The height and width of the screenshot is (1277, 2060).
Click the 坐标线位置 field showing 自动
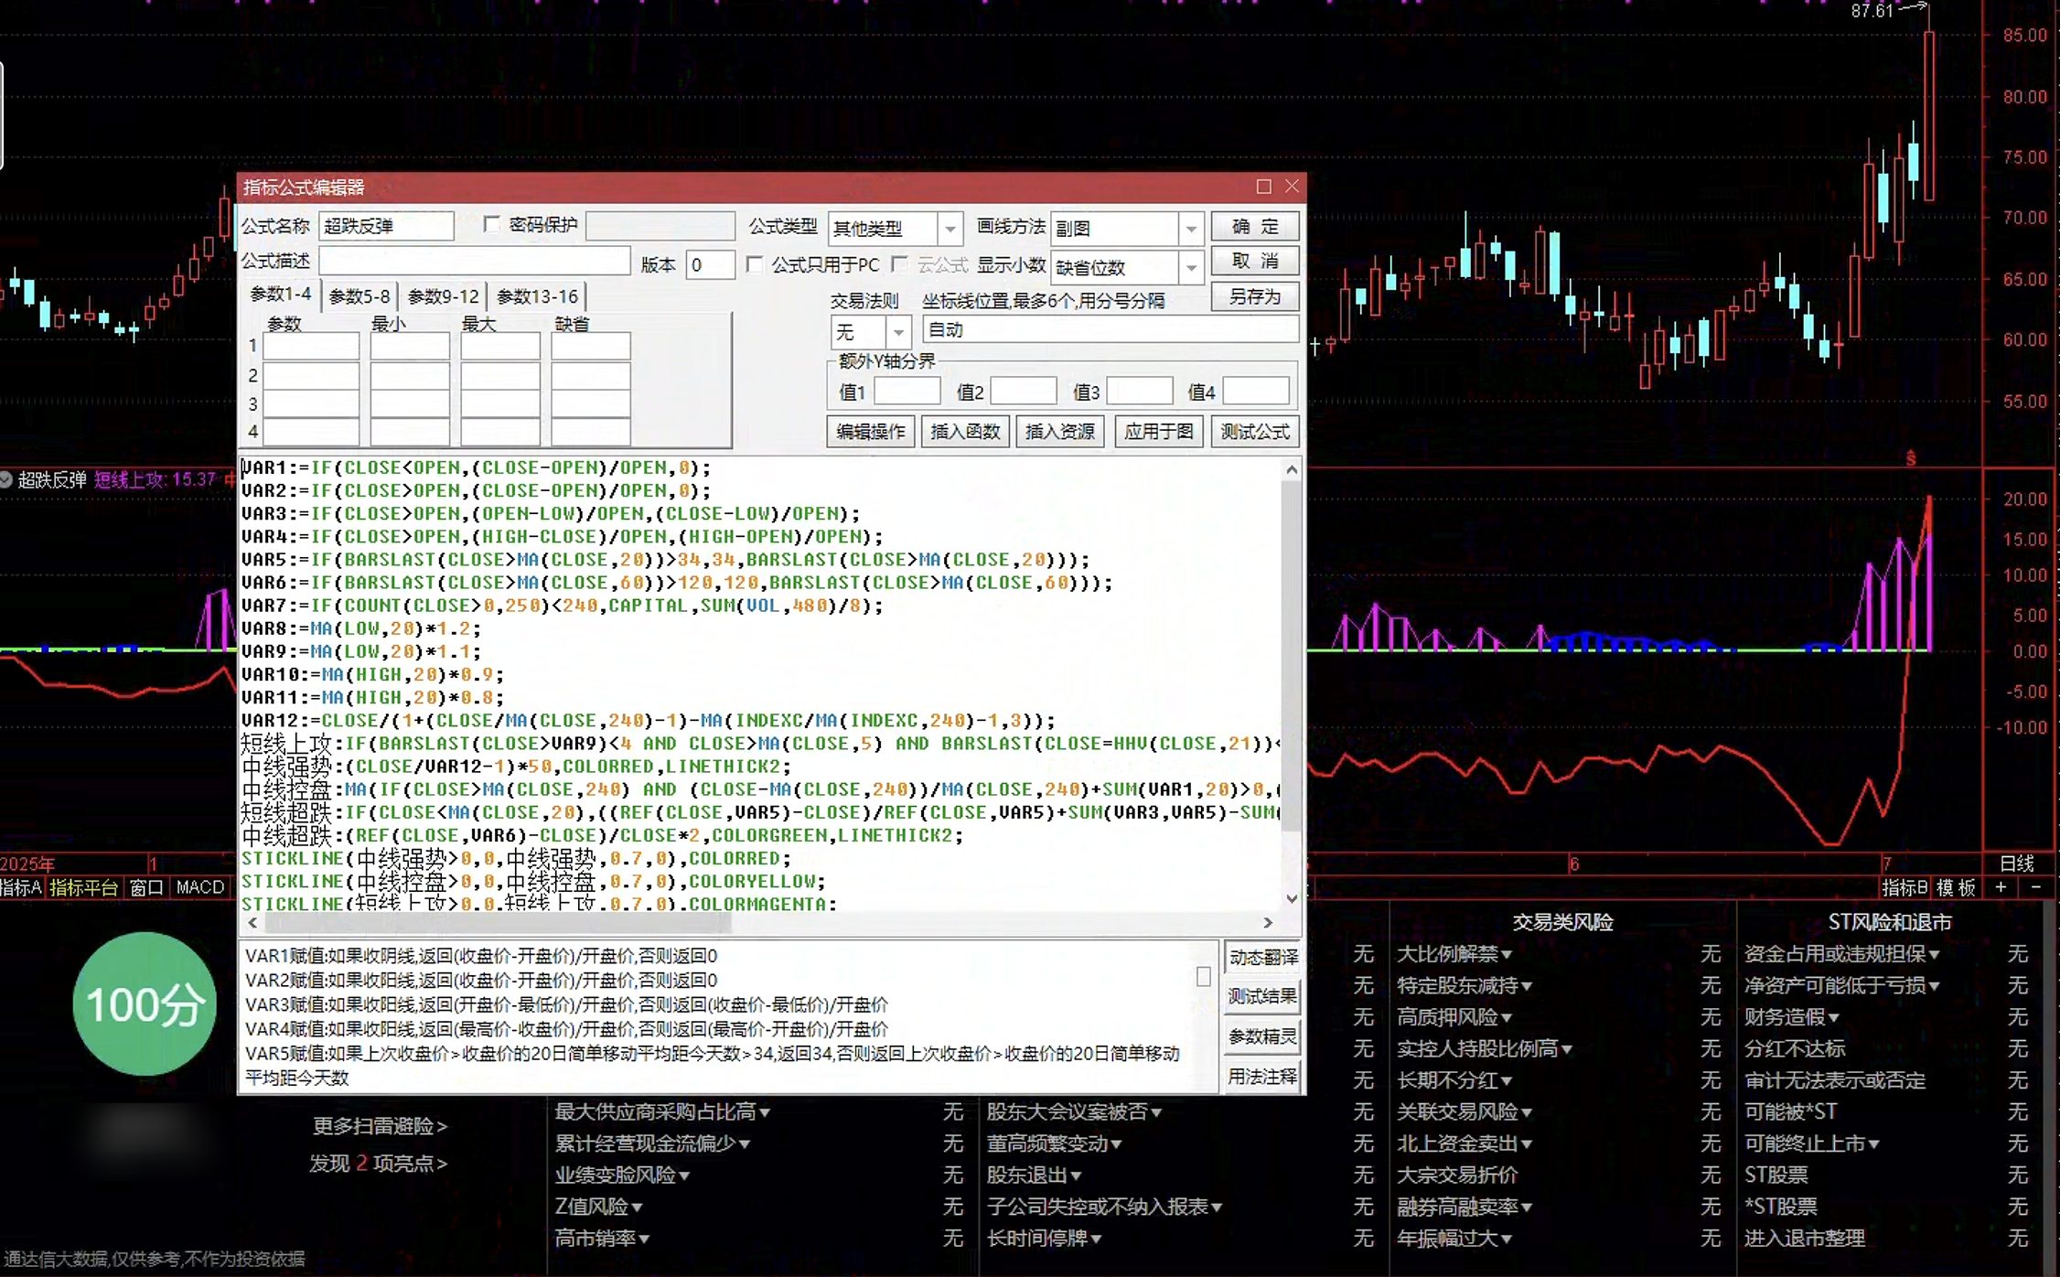coord(1110,330)
